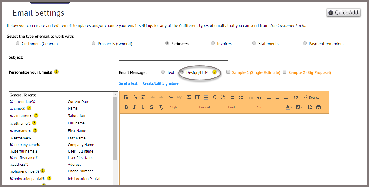Open the Create/Edit Signature link

point(161,83)
